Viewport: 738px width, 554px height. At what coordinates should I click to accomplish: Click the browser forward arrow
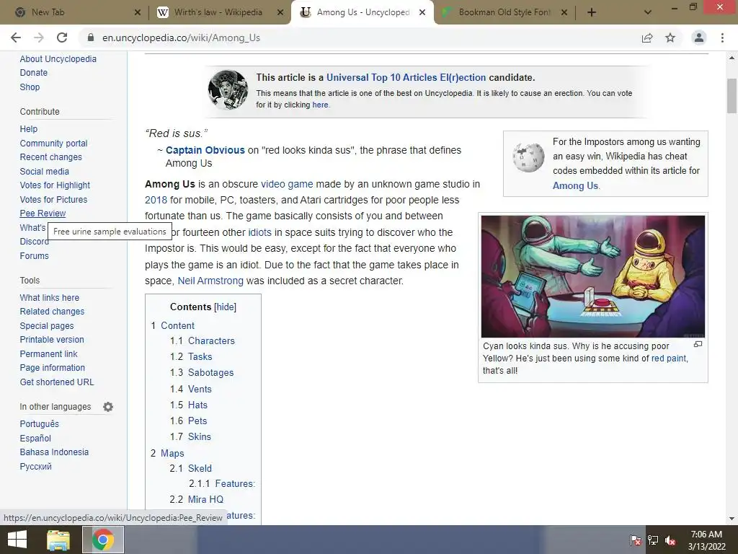[x=39, y=38]
